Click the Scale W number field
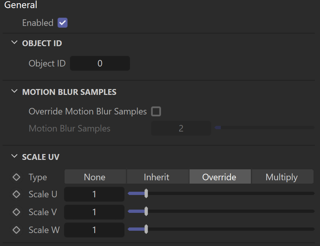320x246 pixels. click(x=94, y=230)
